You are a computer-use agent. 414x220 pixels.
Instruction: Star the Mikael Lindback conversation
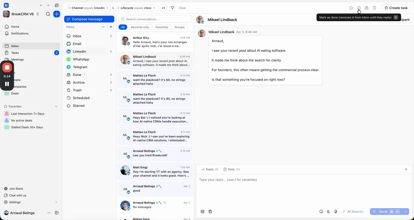(351, 8)
